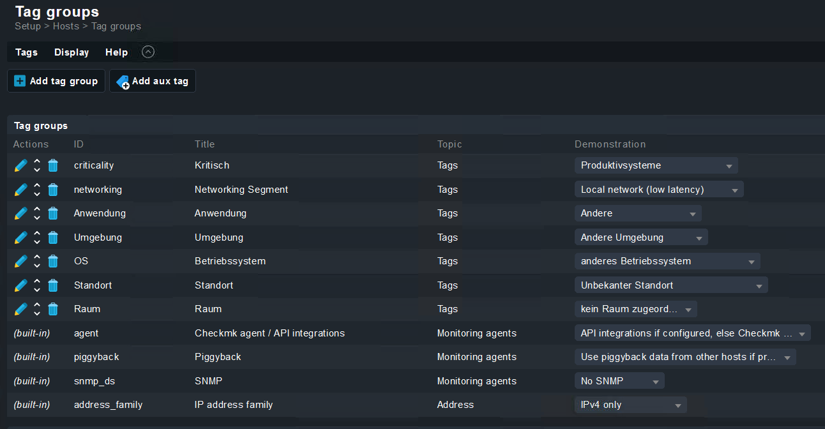Open the Help menu
825x429 pixels.
[x=116, y=52]
